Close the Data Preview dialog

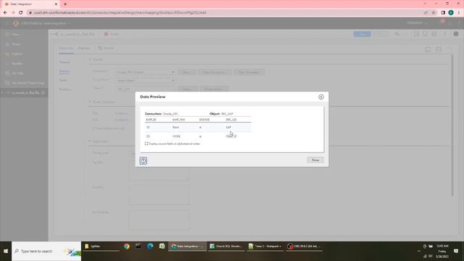tap(321, 96)
